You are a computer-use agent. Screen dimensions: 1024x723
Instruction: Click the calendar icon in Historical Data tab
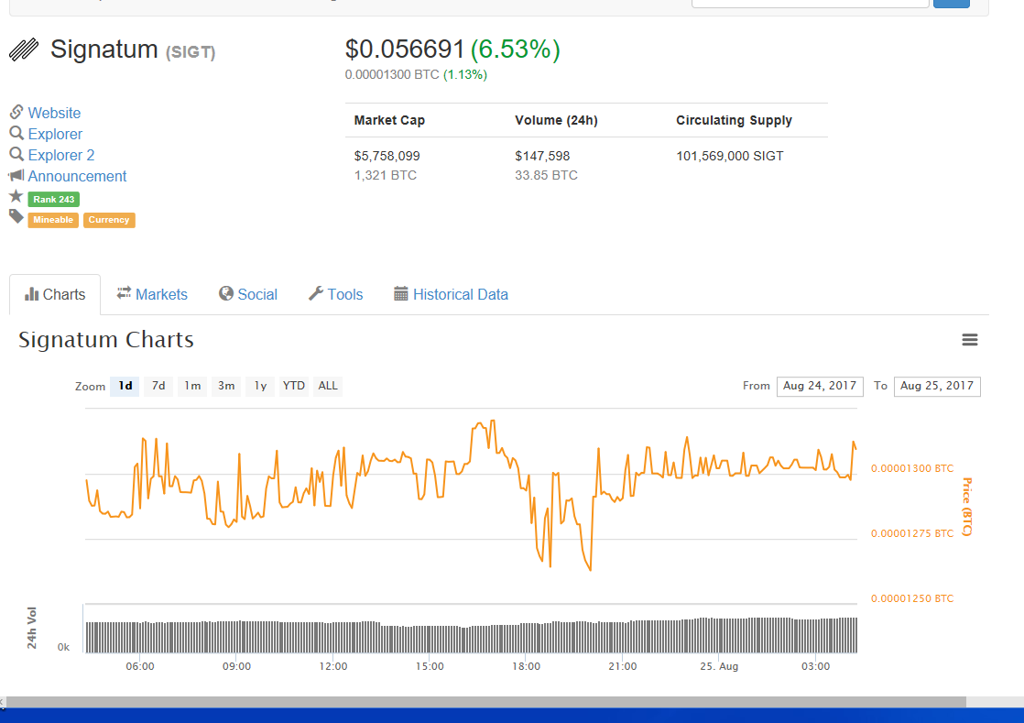click(401, 294)
